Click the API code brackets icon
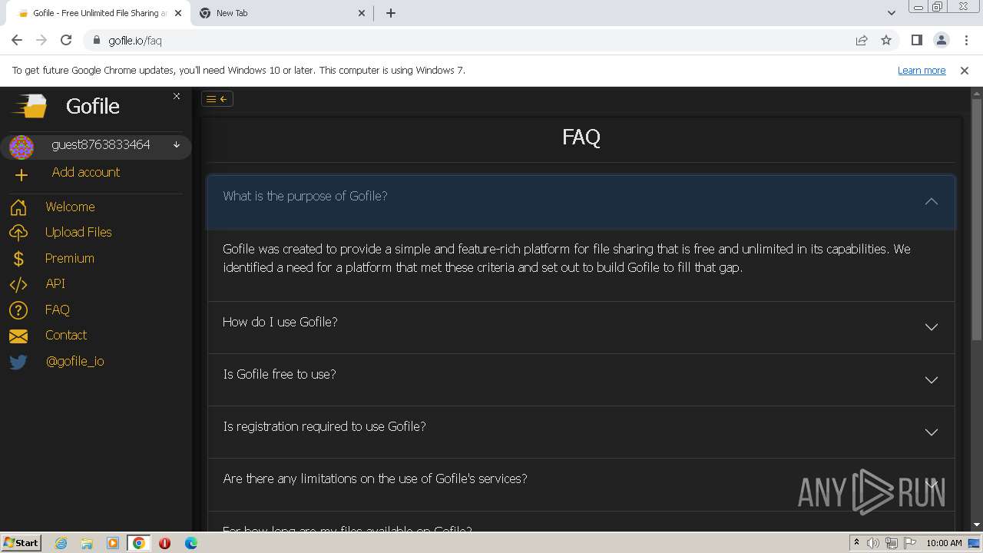This screenshot has height=553, width=983. pyautogui.click(x=18, y=284)
